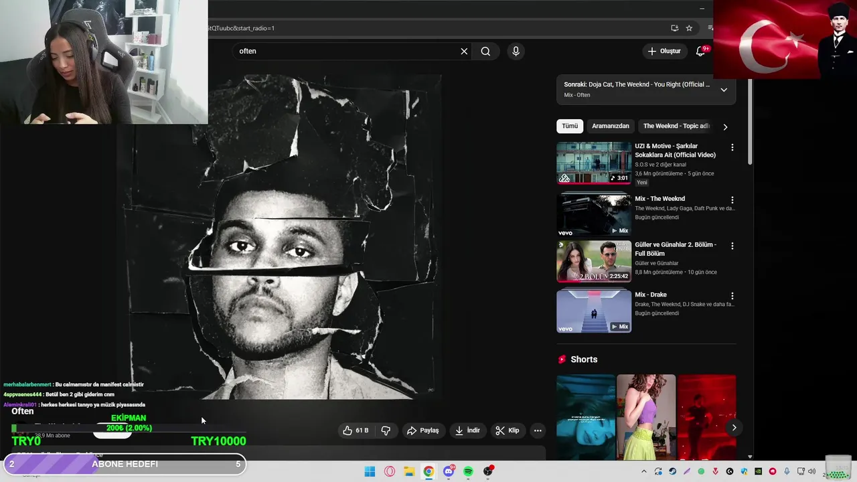
Task: Bookmark this page with the star icon
Action: [689, 28]
